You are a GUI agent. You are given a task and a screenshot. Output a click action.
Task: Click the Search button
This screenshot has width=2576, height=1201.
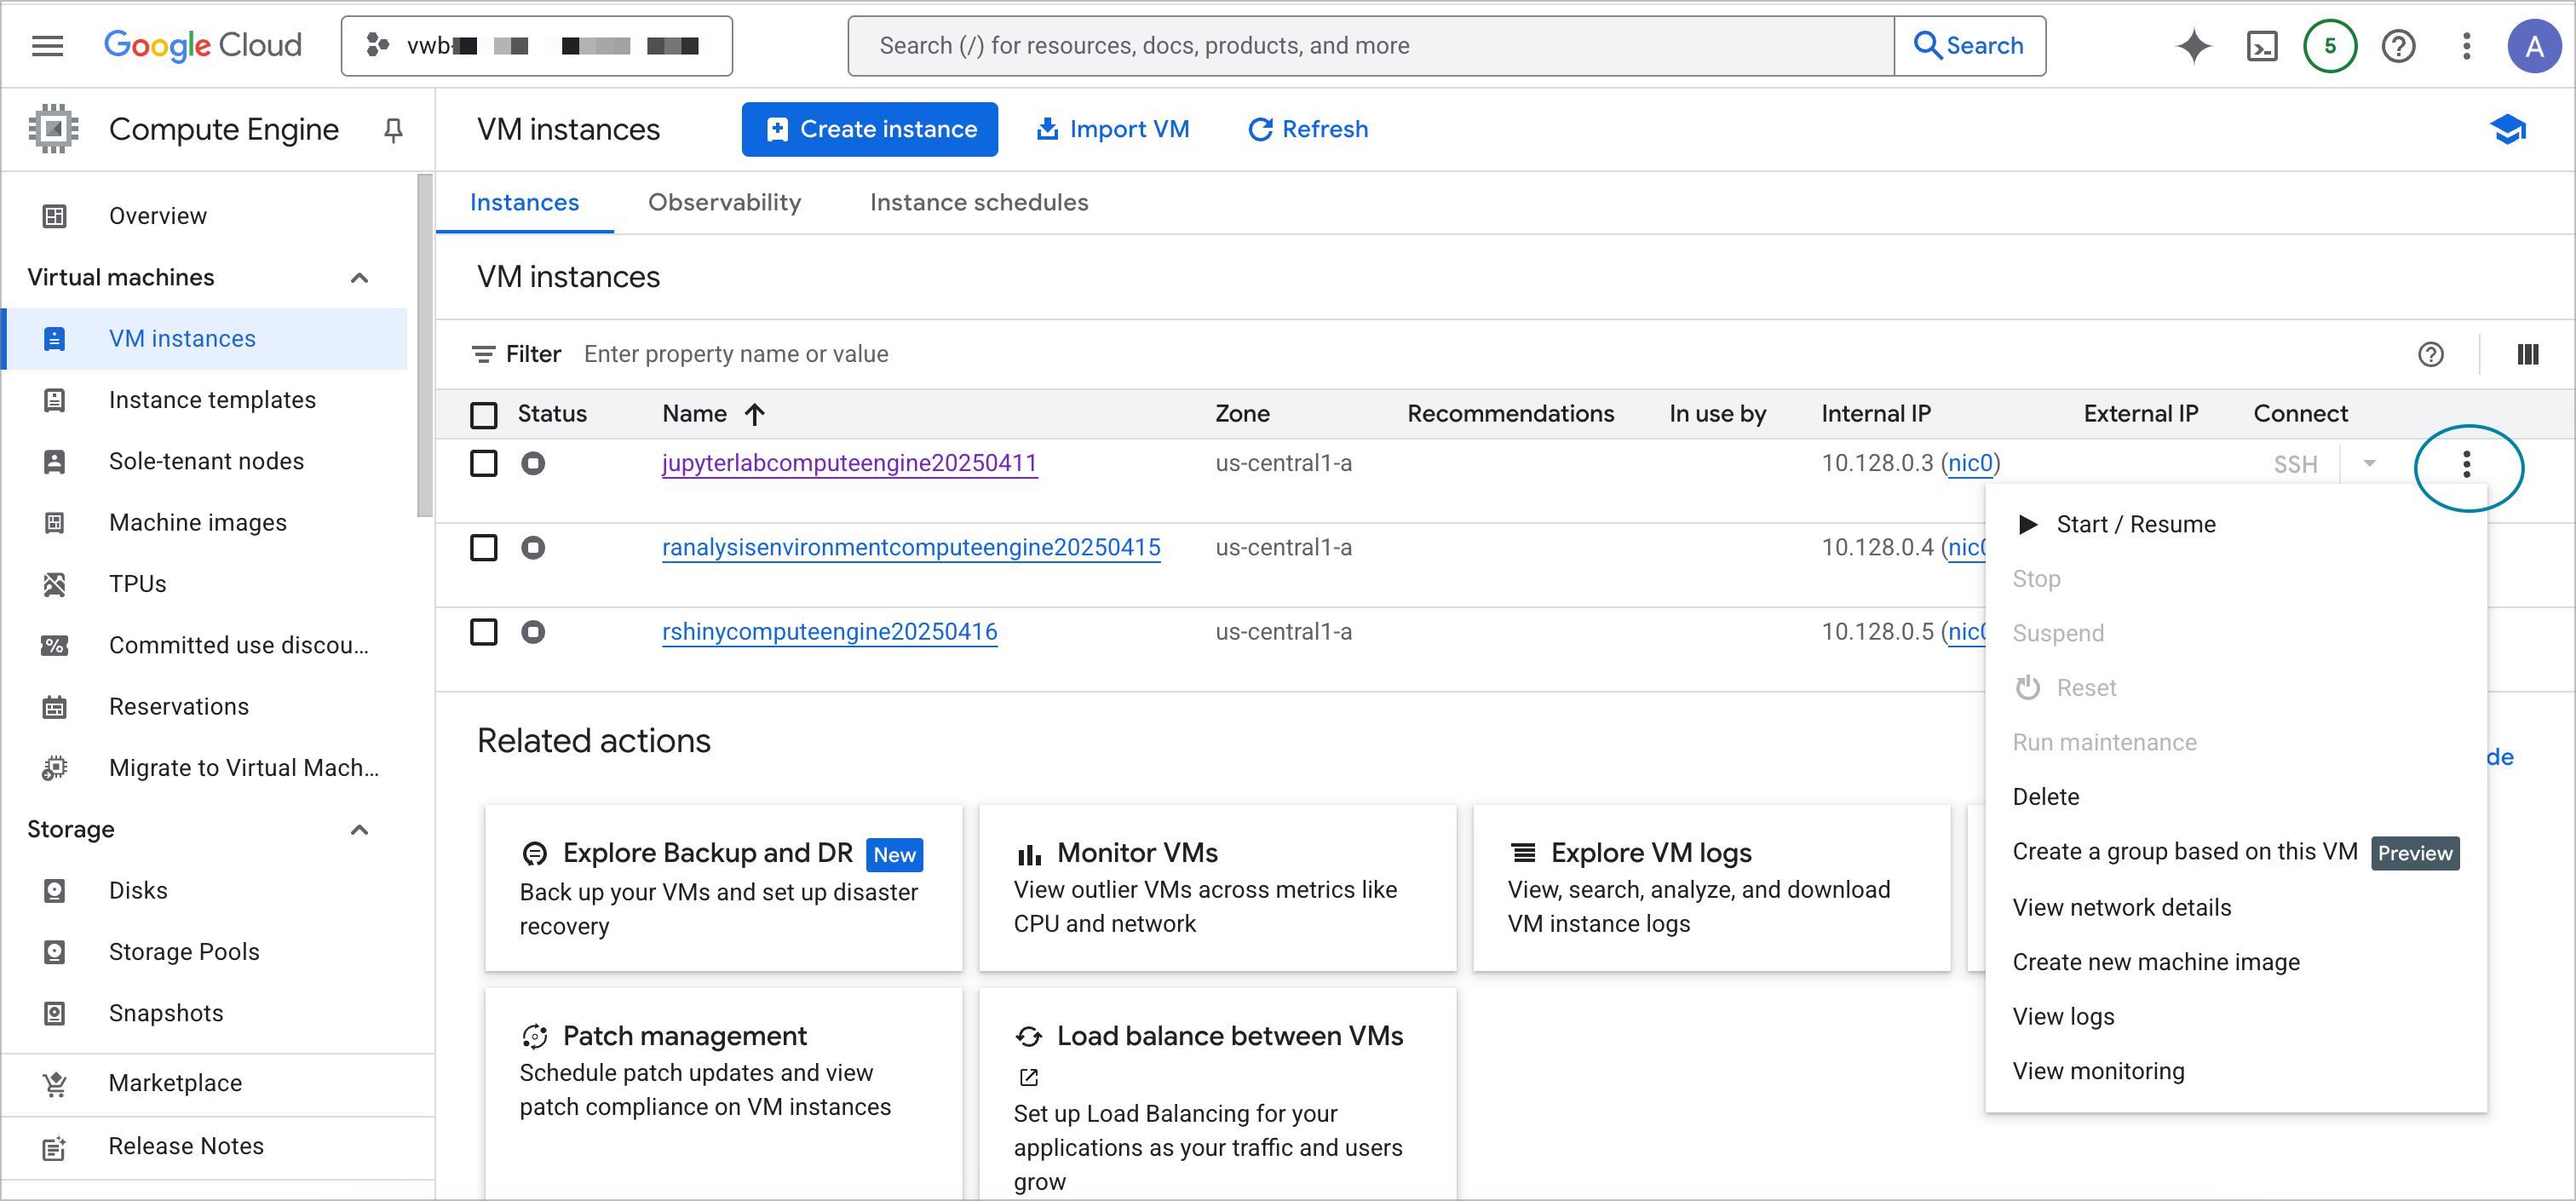tap(1969, 45)
